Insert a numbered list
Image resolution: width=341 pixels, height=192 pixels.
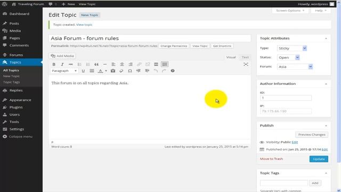(x=88, y=64)
